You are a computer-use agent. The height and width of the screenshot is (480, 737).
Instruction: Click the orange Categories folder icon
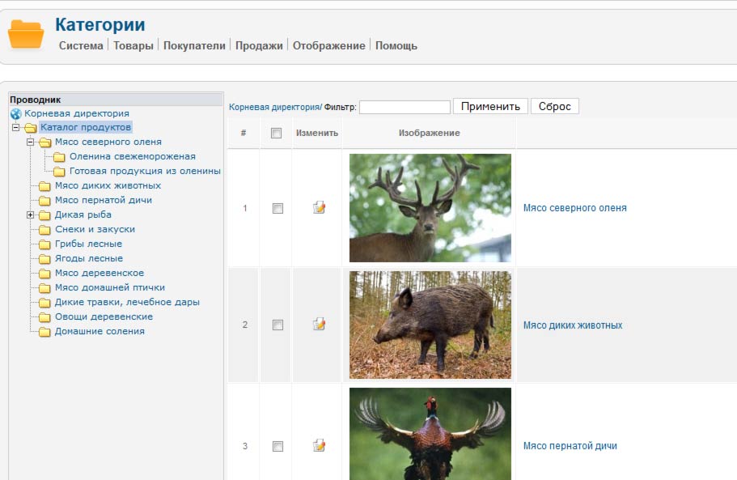[x=26, y=33]
